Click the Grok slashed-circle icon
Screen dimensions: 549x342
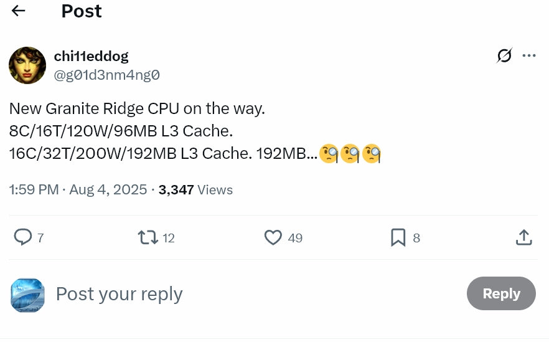(504, 56)
